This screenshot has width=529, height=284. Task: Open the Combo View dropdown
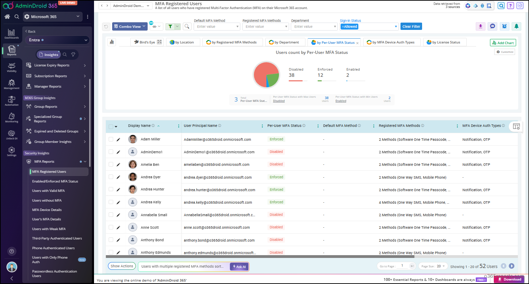(x=130, y=26)
